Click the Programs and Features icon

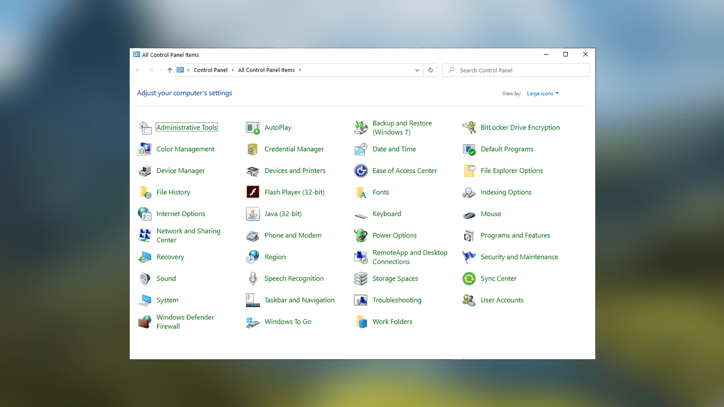click(x=469, y=235)
